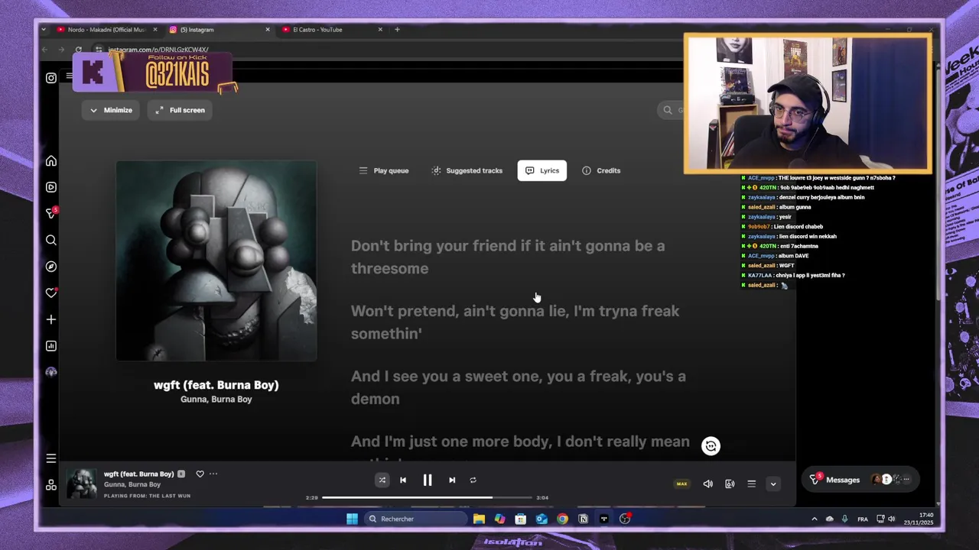Image resolution: width=979 pixels, height=550 pixels.
Task: Toggle shuffle playback
Action: [382, 480]
